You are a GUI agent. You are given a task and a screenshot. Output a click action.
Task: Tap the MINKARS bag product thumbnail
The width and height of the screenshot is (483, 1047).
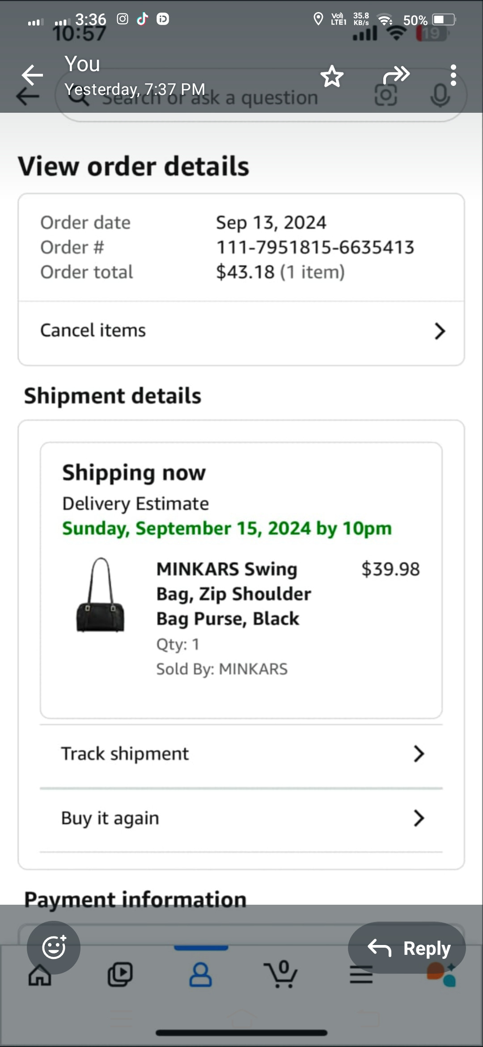pyautogui.click(x=101, y=595)
